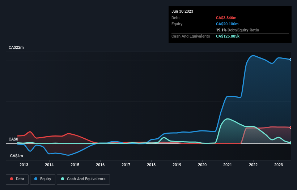
Task: Click the CA$0 y-axis label
Action: click(13, 139)
